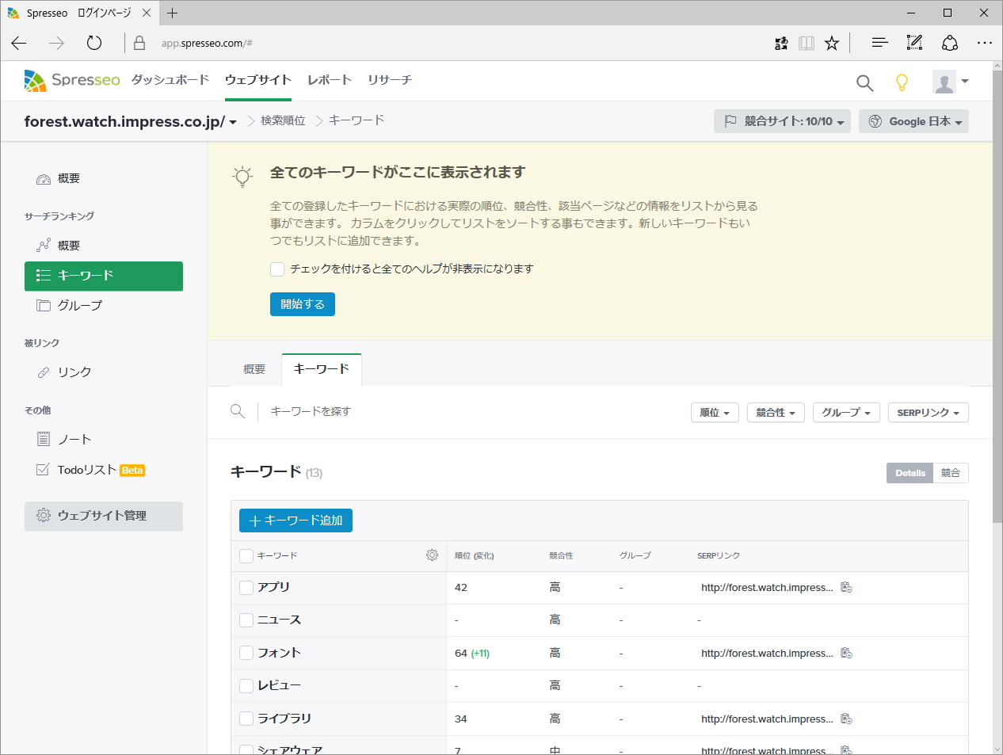
Task: Open the 順位 sort dropdown
Action: coord(714,412)
